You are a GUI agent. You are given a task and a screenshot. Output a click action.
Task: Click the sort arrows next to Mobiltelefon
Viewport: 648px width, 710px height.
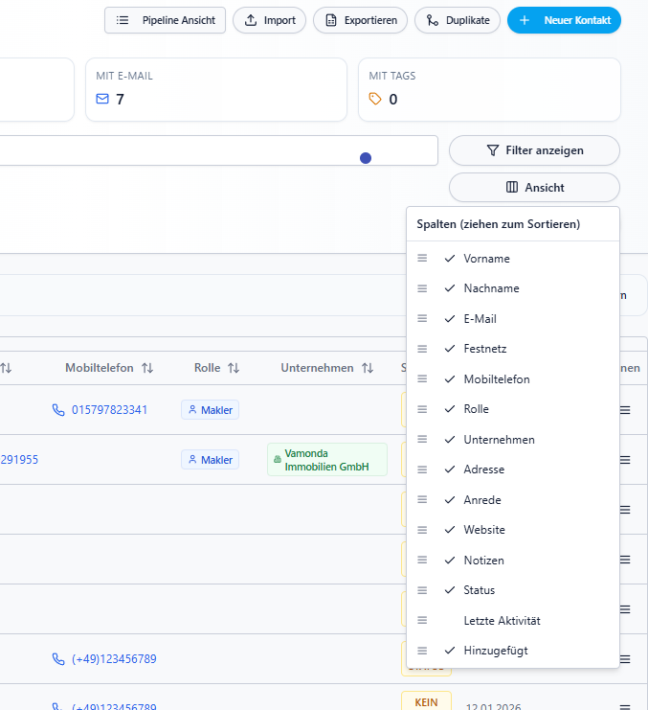click(x=147, y=368)
